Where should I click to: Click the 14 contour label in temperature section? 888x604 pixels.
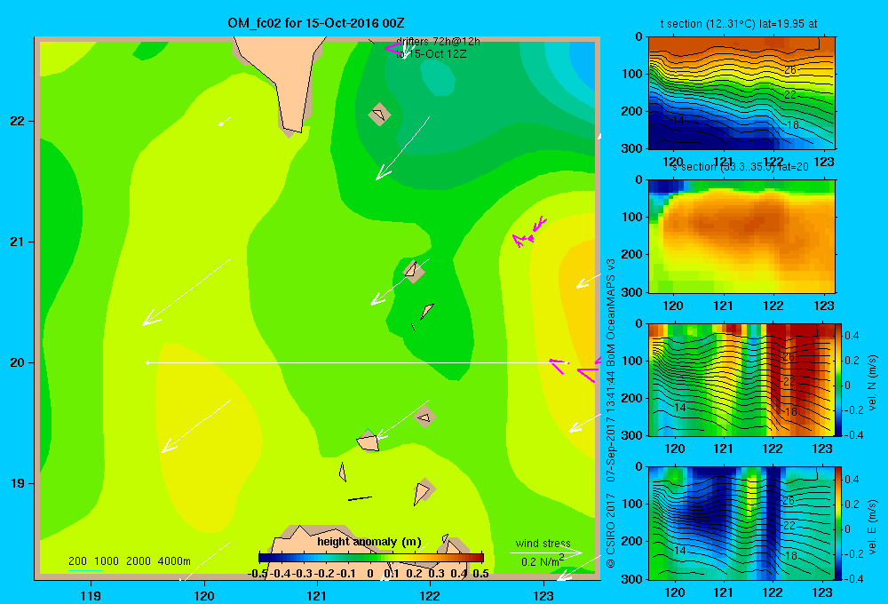click(x=678, y=121)
